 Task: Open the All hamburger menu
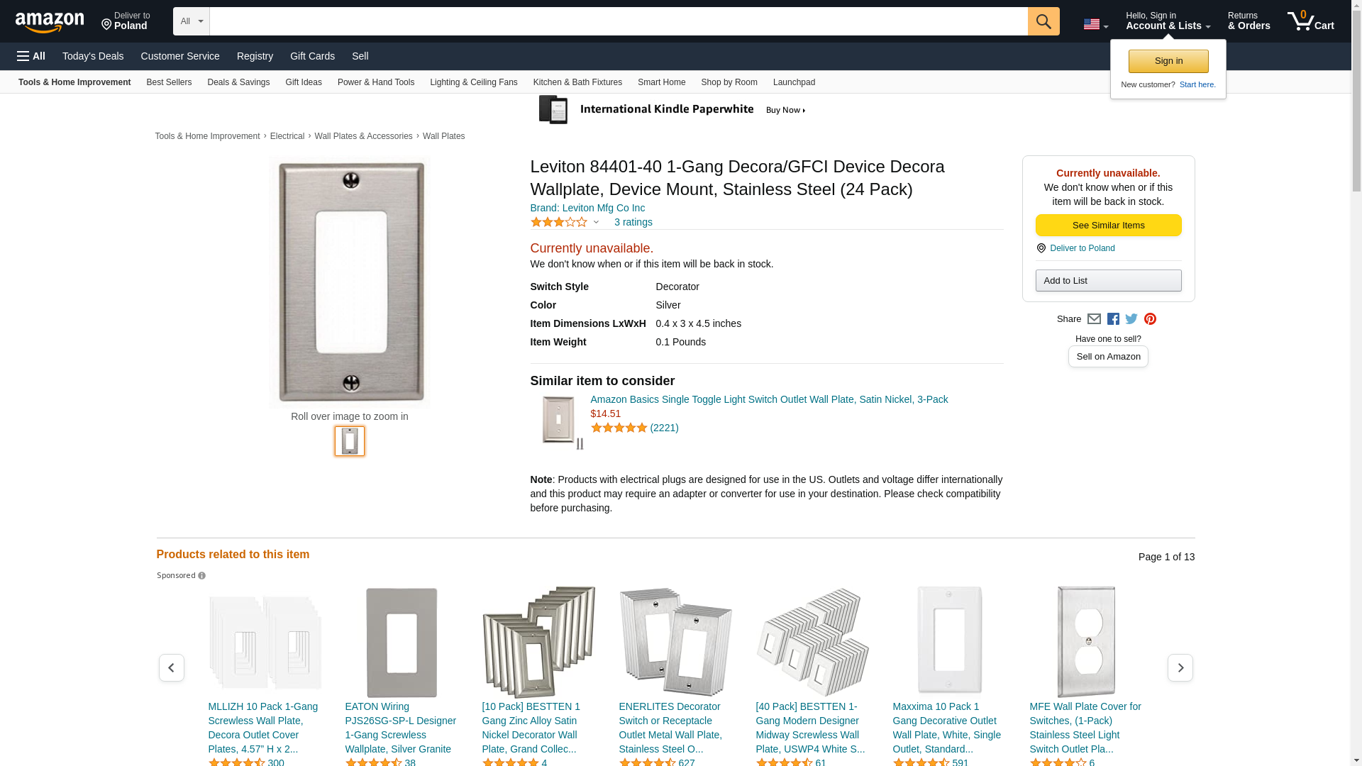coord(31,56)
